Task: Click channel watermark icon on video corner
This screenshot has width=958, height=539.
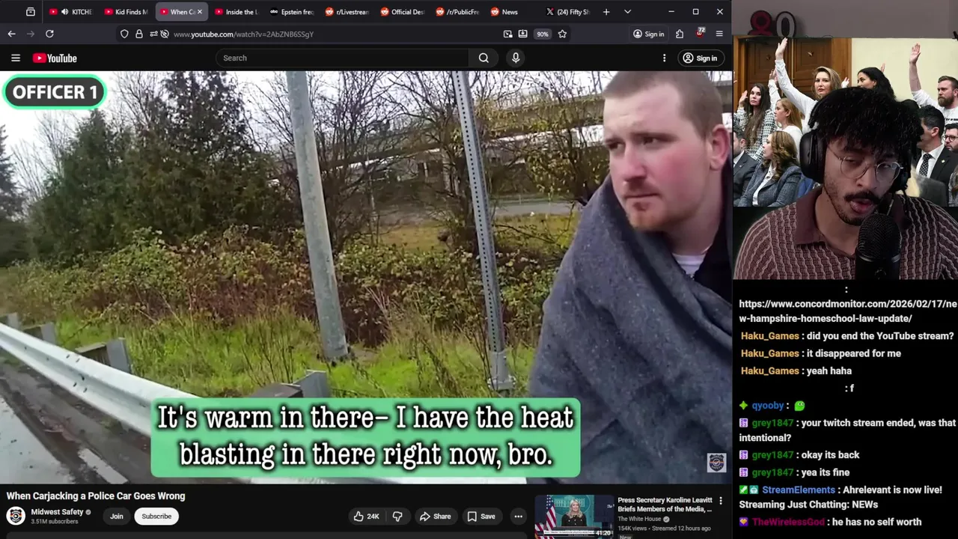Action: point(716,463)
